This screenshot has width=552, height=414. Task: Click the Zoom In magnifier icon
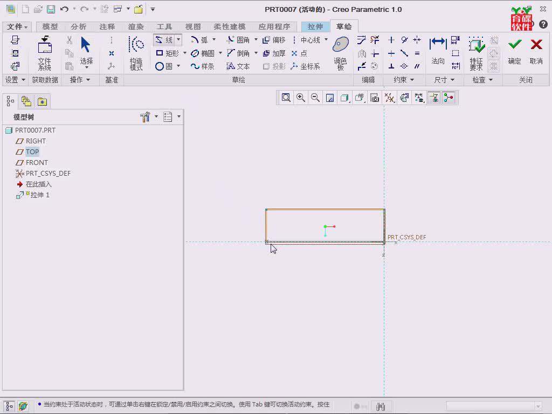pyautogui.click(x=301, y=98)
